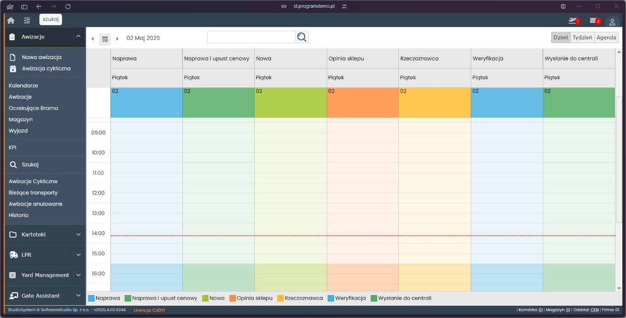The height and width of the screenshot is (318, 626).
Task: Open Kalendarze in sidebar
Action: click(23, 86)
